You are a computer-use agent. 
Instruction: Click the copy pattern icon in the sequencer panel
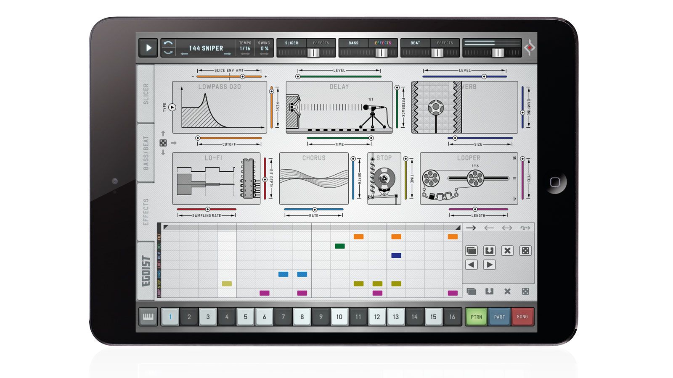(x=472, y=251)
